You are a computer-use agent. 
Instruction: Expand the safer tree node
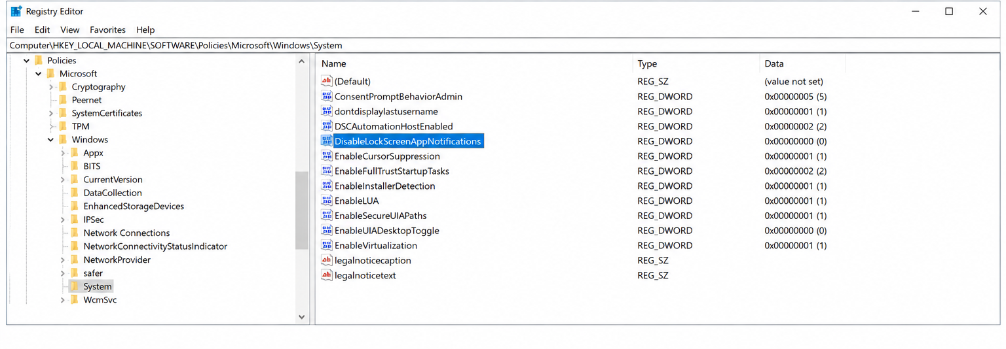pyautogui.click(x=63, y=273)
